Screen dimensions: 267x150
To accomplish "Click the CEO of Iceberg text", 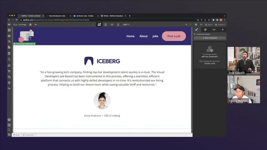I will pos(112,116).
